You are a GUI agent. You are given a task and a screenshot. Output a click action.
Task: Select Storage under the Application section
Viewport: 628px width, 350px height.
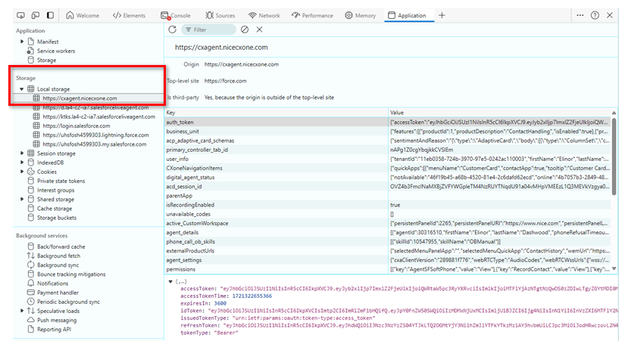tap(46, 60)
